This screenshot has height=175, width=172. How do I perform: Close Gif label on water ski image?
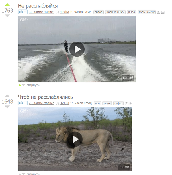coord(27,19)
